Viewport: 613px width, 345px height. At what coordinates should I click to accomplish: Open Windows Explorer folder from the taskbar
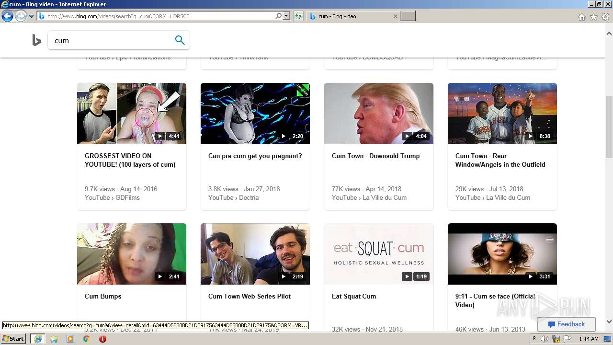(x=54, y=339)
